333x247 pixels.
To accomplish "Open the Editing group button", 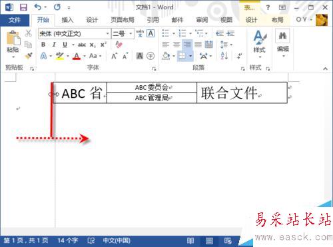I will click(x=282, y=43).
